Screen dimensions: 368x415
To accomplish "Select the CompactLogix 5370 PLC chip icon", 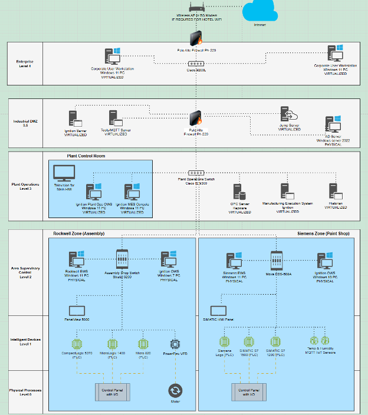I will (77, 344).
